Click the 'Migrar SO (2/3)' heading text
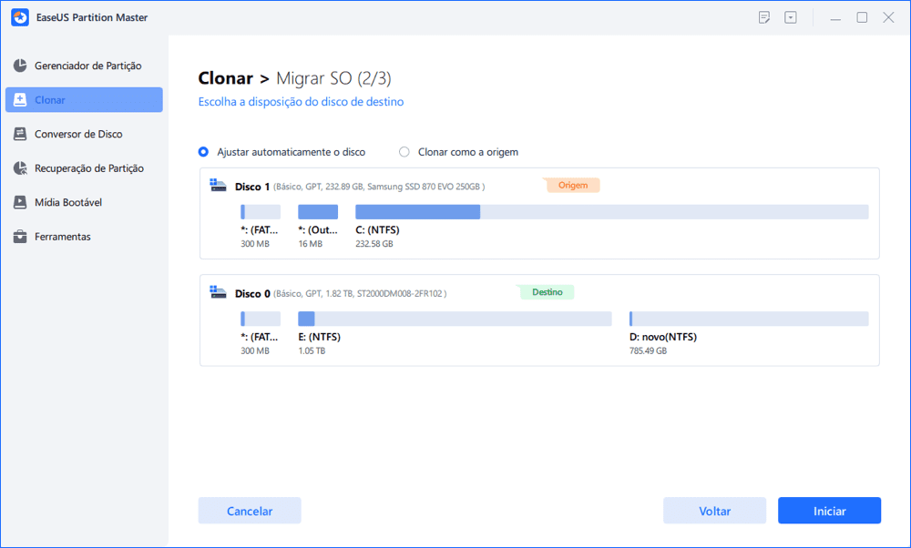The image size is (911, 548). pyautogui.click(x=333, y=77)
